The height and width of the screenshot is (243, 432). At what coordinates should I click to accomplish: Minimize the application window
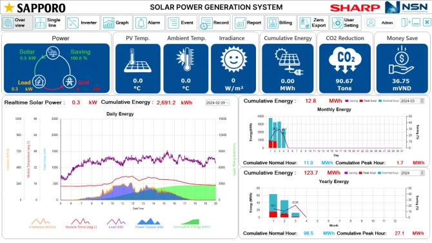click(416, 23)
